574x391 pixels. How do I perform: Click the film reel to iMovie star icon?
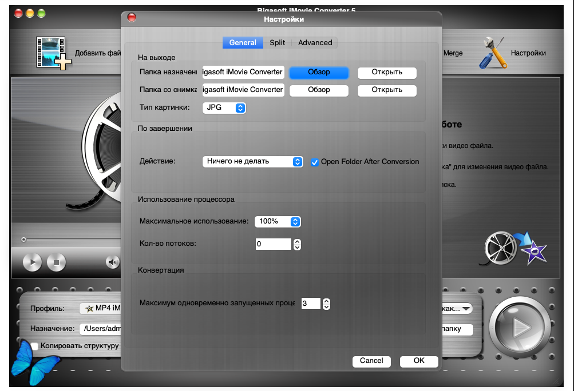513,248
